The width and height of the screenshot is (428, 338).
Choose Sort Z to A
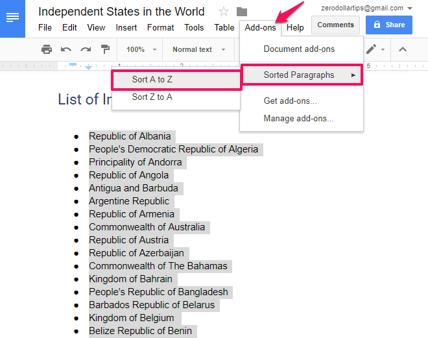[176, 97]
